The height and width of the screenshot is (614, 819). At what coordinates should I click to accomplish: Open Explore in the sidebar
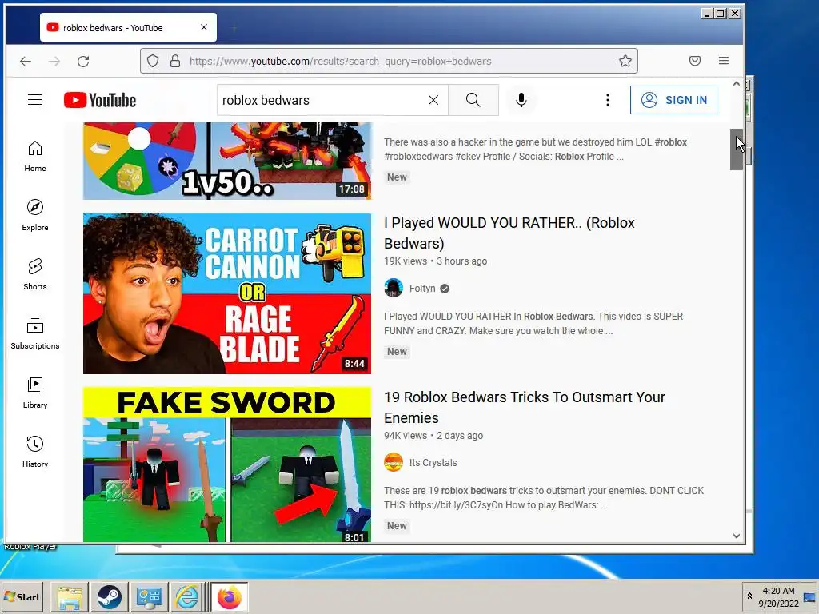(x=35, y=215)
